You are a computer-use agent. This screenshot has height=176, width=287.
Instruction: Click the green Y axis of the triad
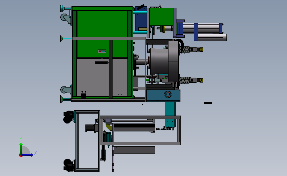click(21, 148)
